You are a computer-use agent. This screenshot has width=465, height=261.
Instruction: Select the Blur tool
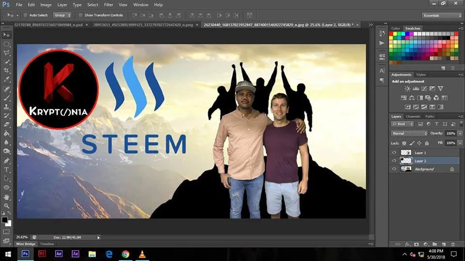tap(6, 142)
